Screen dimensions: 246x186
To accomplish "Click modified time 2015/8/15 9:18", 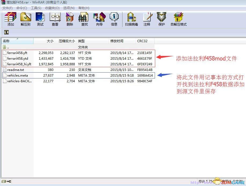I will tap(122, 76).
